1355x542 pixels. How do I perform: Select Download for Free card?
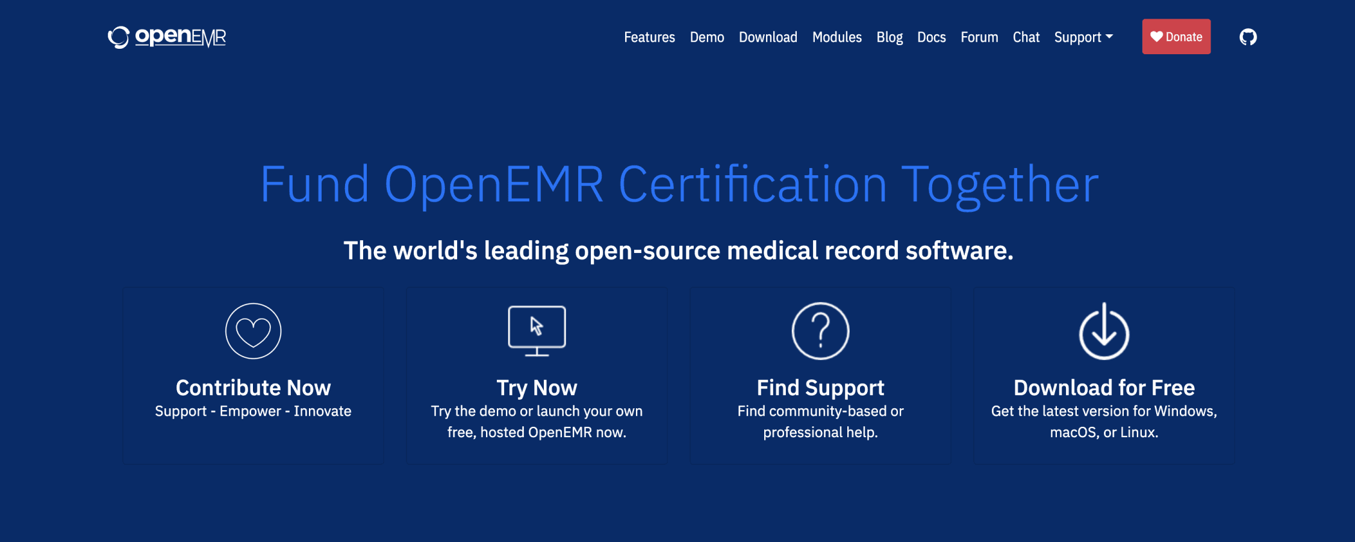pyautogui.click(x=1103, y=375)
